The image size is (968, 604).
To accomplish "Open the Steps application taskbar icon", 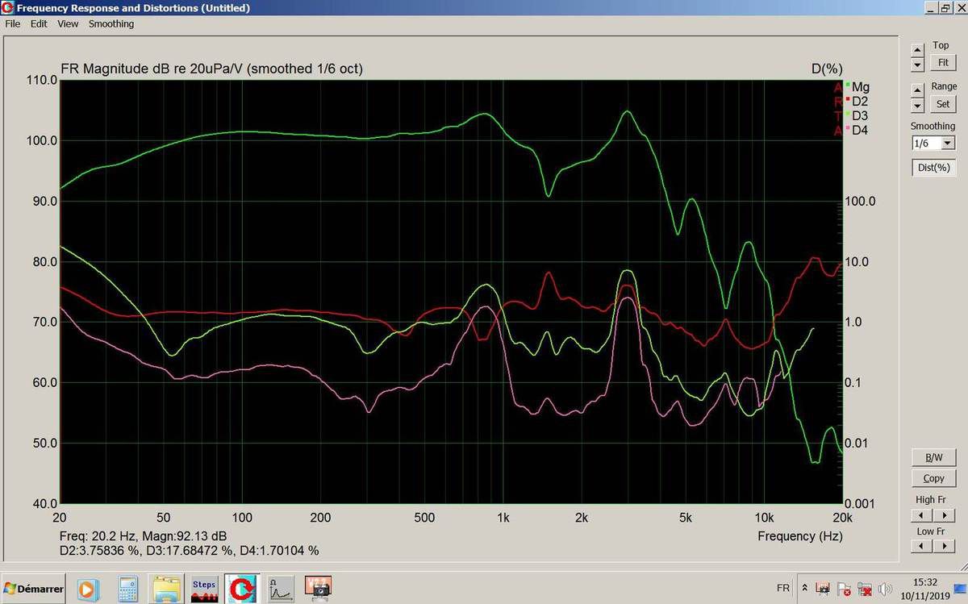I will pos(204,589).
